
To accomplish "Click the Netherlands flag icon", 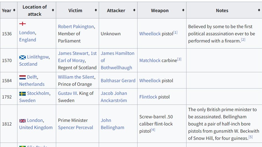I will pos(22,77).
